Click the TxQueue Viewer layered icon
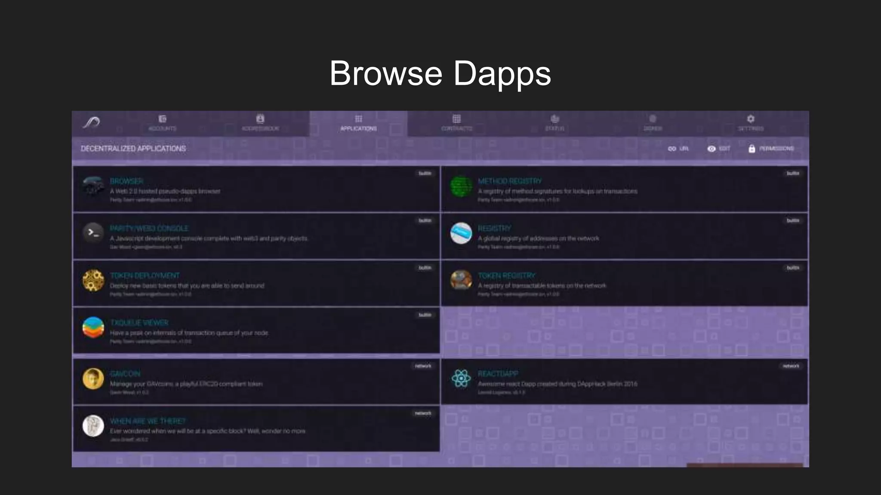The image size is (881, 495). pos(93,327)
